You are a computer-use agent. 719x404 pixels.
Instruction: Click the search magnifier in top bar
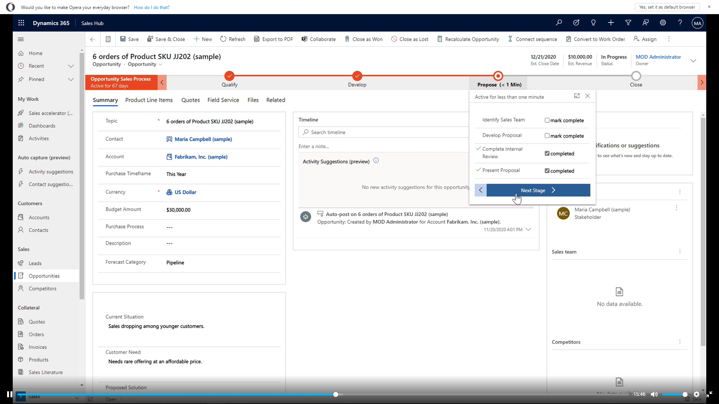(x=559, y=23)
